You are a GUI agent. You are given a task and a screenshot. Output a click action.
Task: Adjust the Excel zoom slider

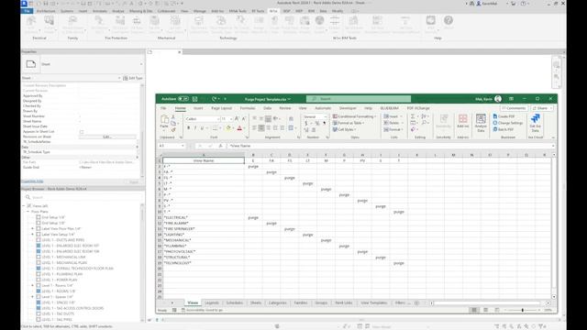[522, 310]
